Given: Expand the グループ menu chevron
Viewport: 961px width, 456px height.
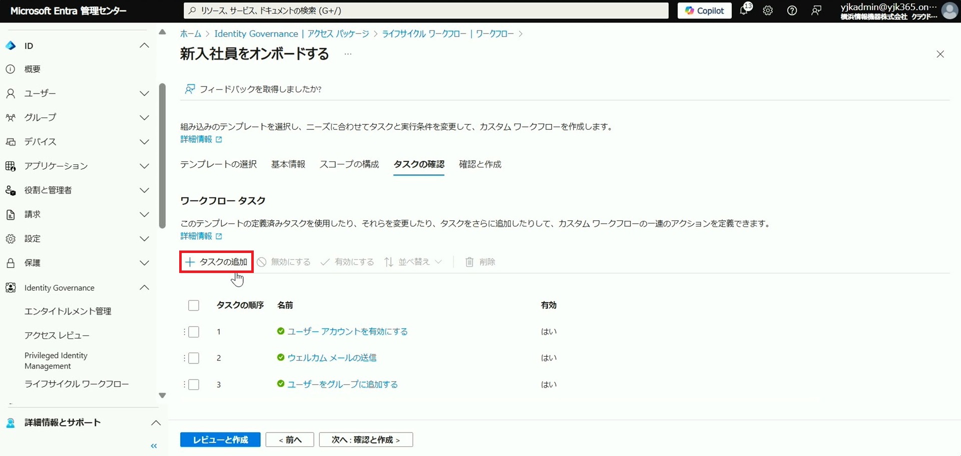Looking at the screenshot, I should pyautogui.click(x=144, y=117).
